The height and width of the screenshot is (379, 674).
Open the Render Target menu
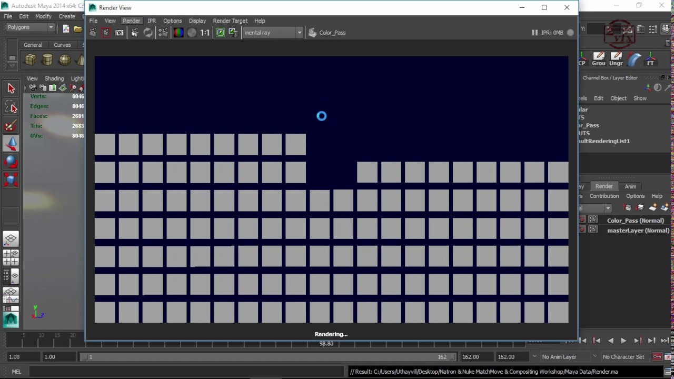point(230,21)
